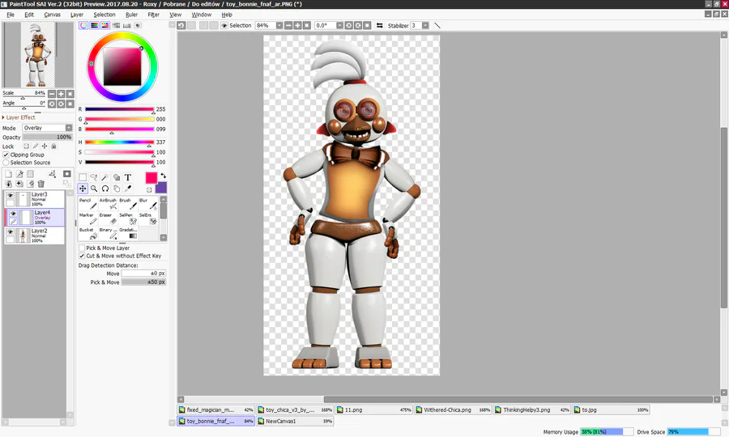Show the color wheel panel
This screenshot has height=437, width=729.
coord(83,26)
